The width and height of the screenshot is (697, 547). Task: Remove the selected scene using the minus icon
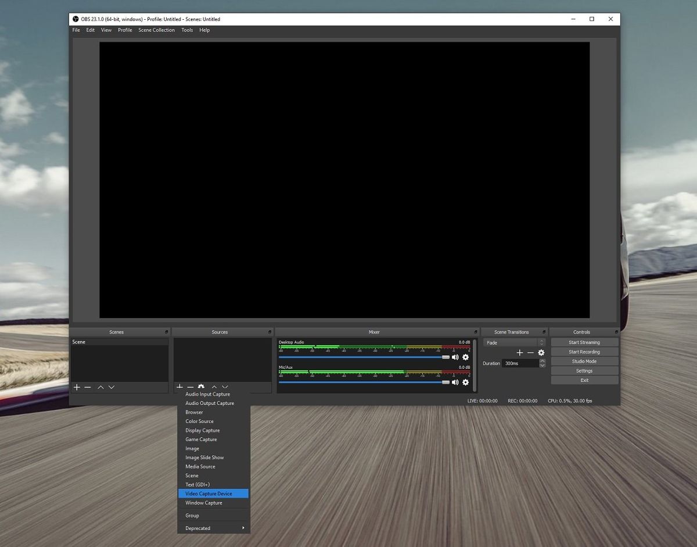coord(88,387)
